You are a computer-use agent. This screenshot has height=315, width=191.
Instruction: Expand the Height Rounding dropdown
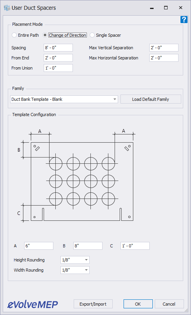click(x=75, y=260)
